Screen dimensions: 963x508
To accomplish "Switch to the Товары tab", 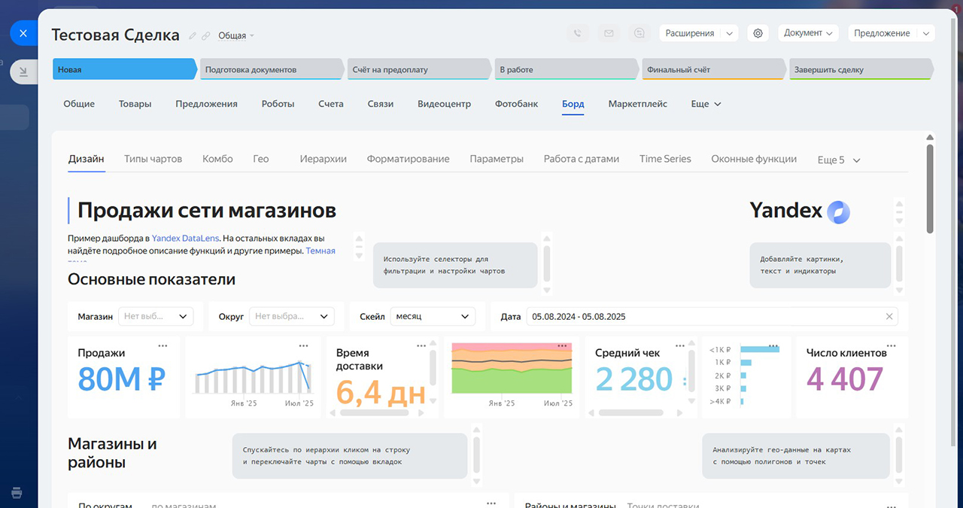I will 135,104.
